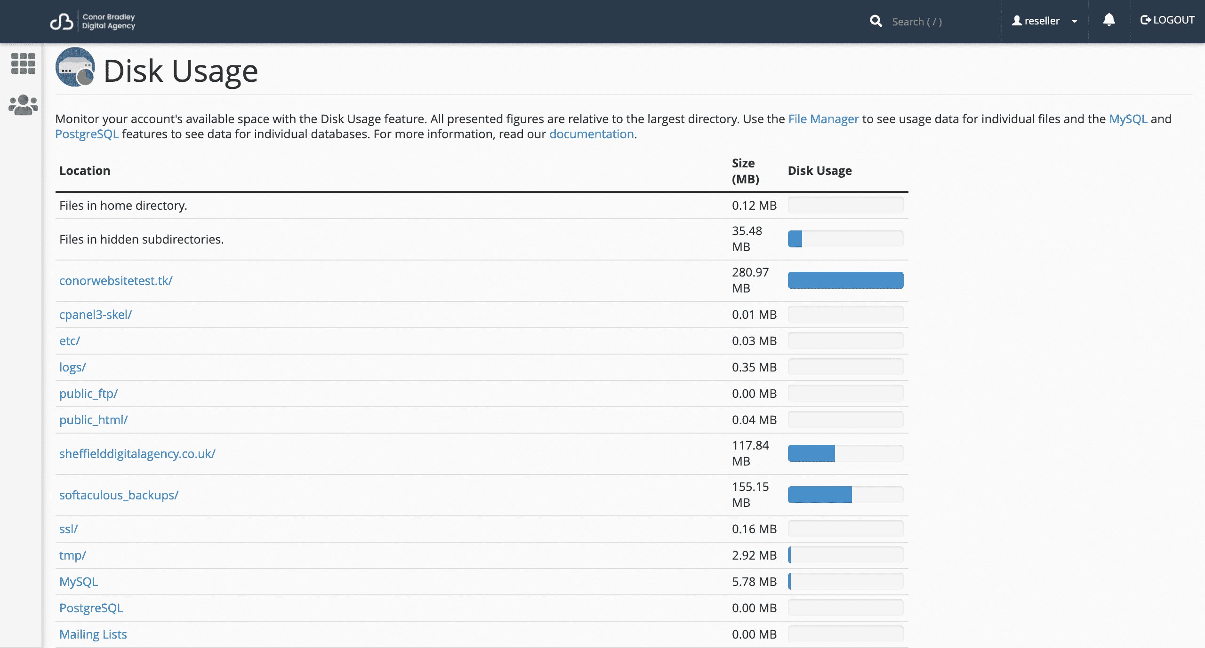Open the Mailing Lists link
Image resolution: width=1205 pixels, height=648 pixels.
pyautogui.click(x=93, y=634)
